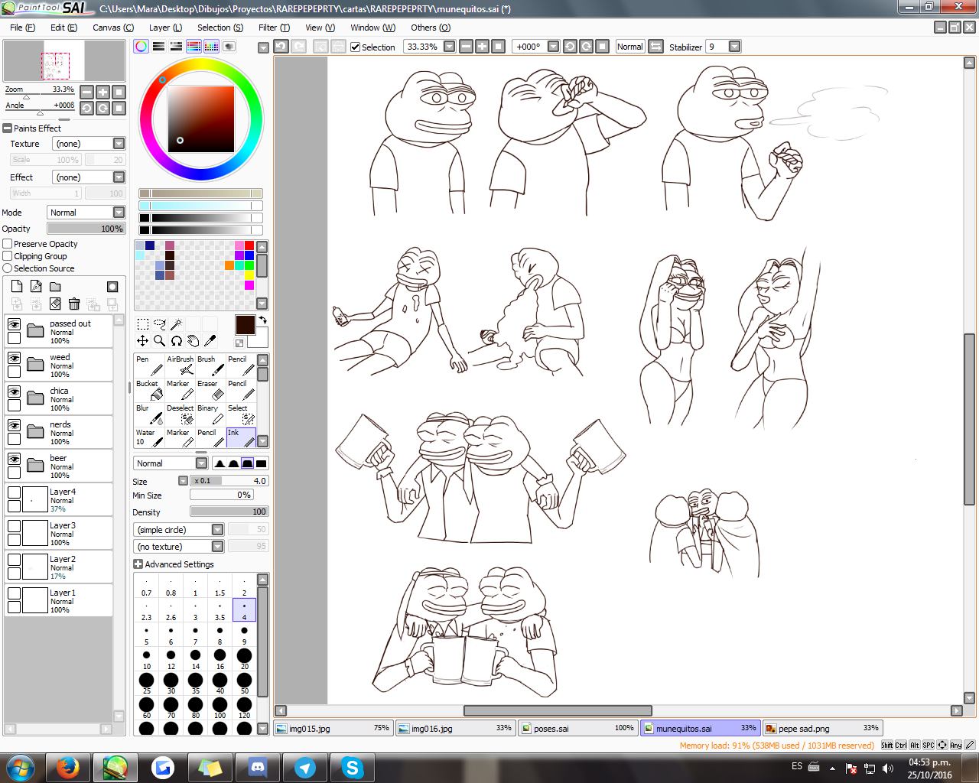The width and height of the screenshot is (979, 783).
Task: Open the Filter menu
Action: tap(274, 28)
